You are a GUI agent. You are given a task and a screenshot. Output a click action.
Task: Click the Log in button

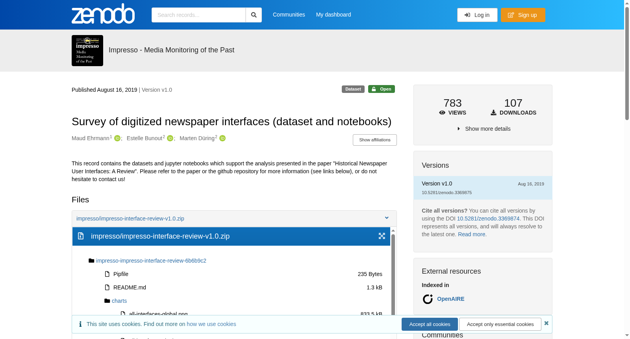(x=477, y=15)
